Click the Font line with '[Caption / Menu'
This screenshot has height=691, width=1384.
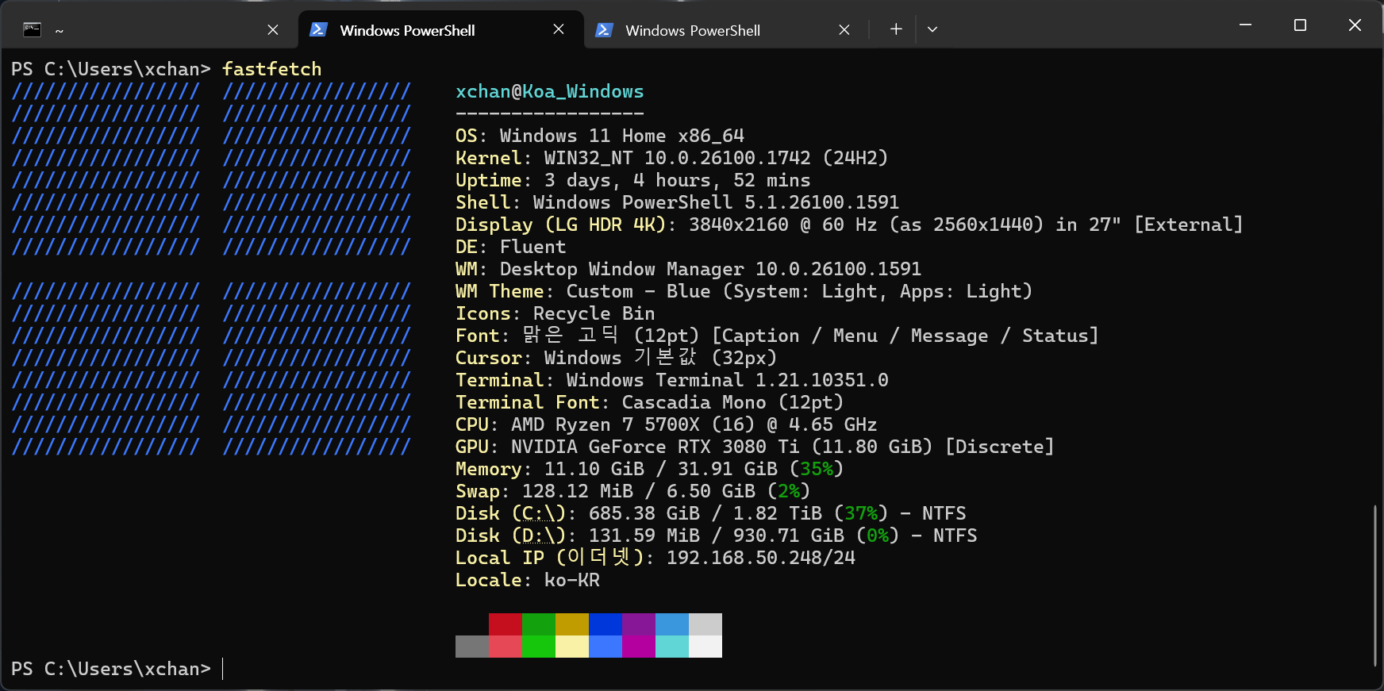coord(777,336)
